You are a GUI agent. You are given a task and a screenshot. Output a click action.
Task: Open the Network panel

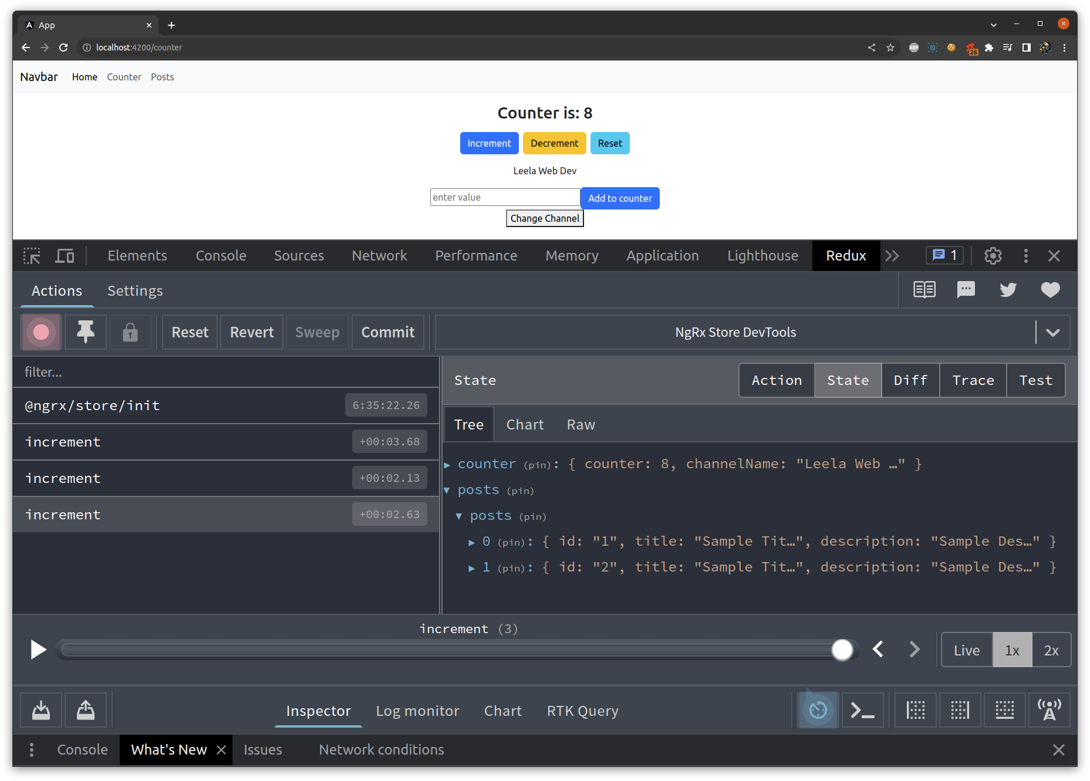click(379, 255)
